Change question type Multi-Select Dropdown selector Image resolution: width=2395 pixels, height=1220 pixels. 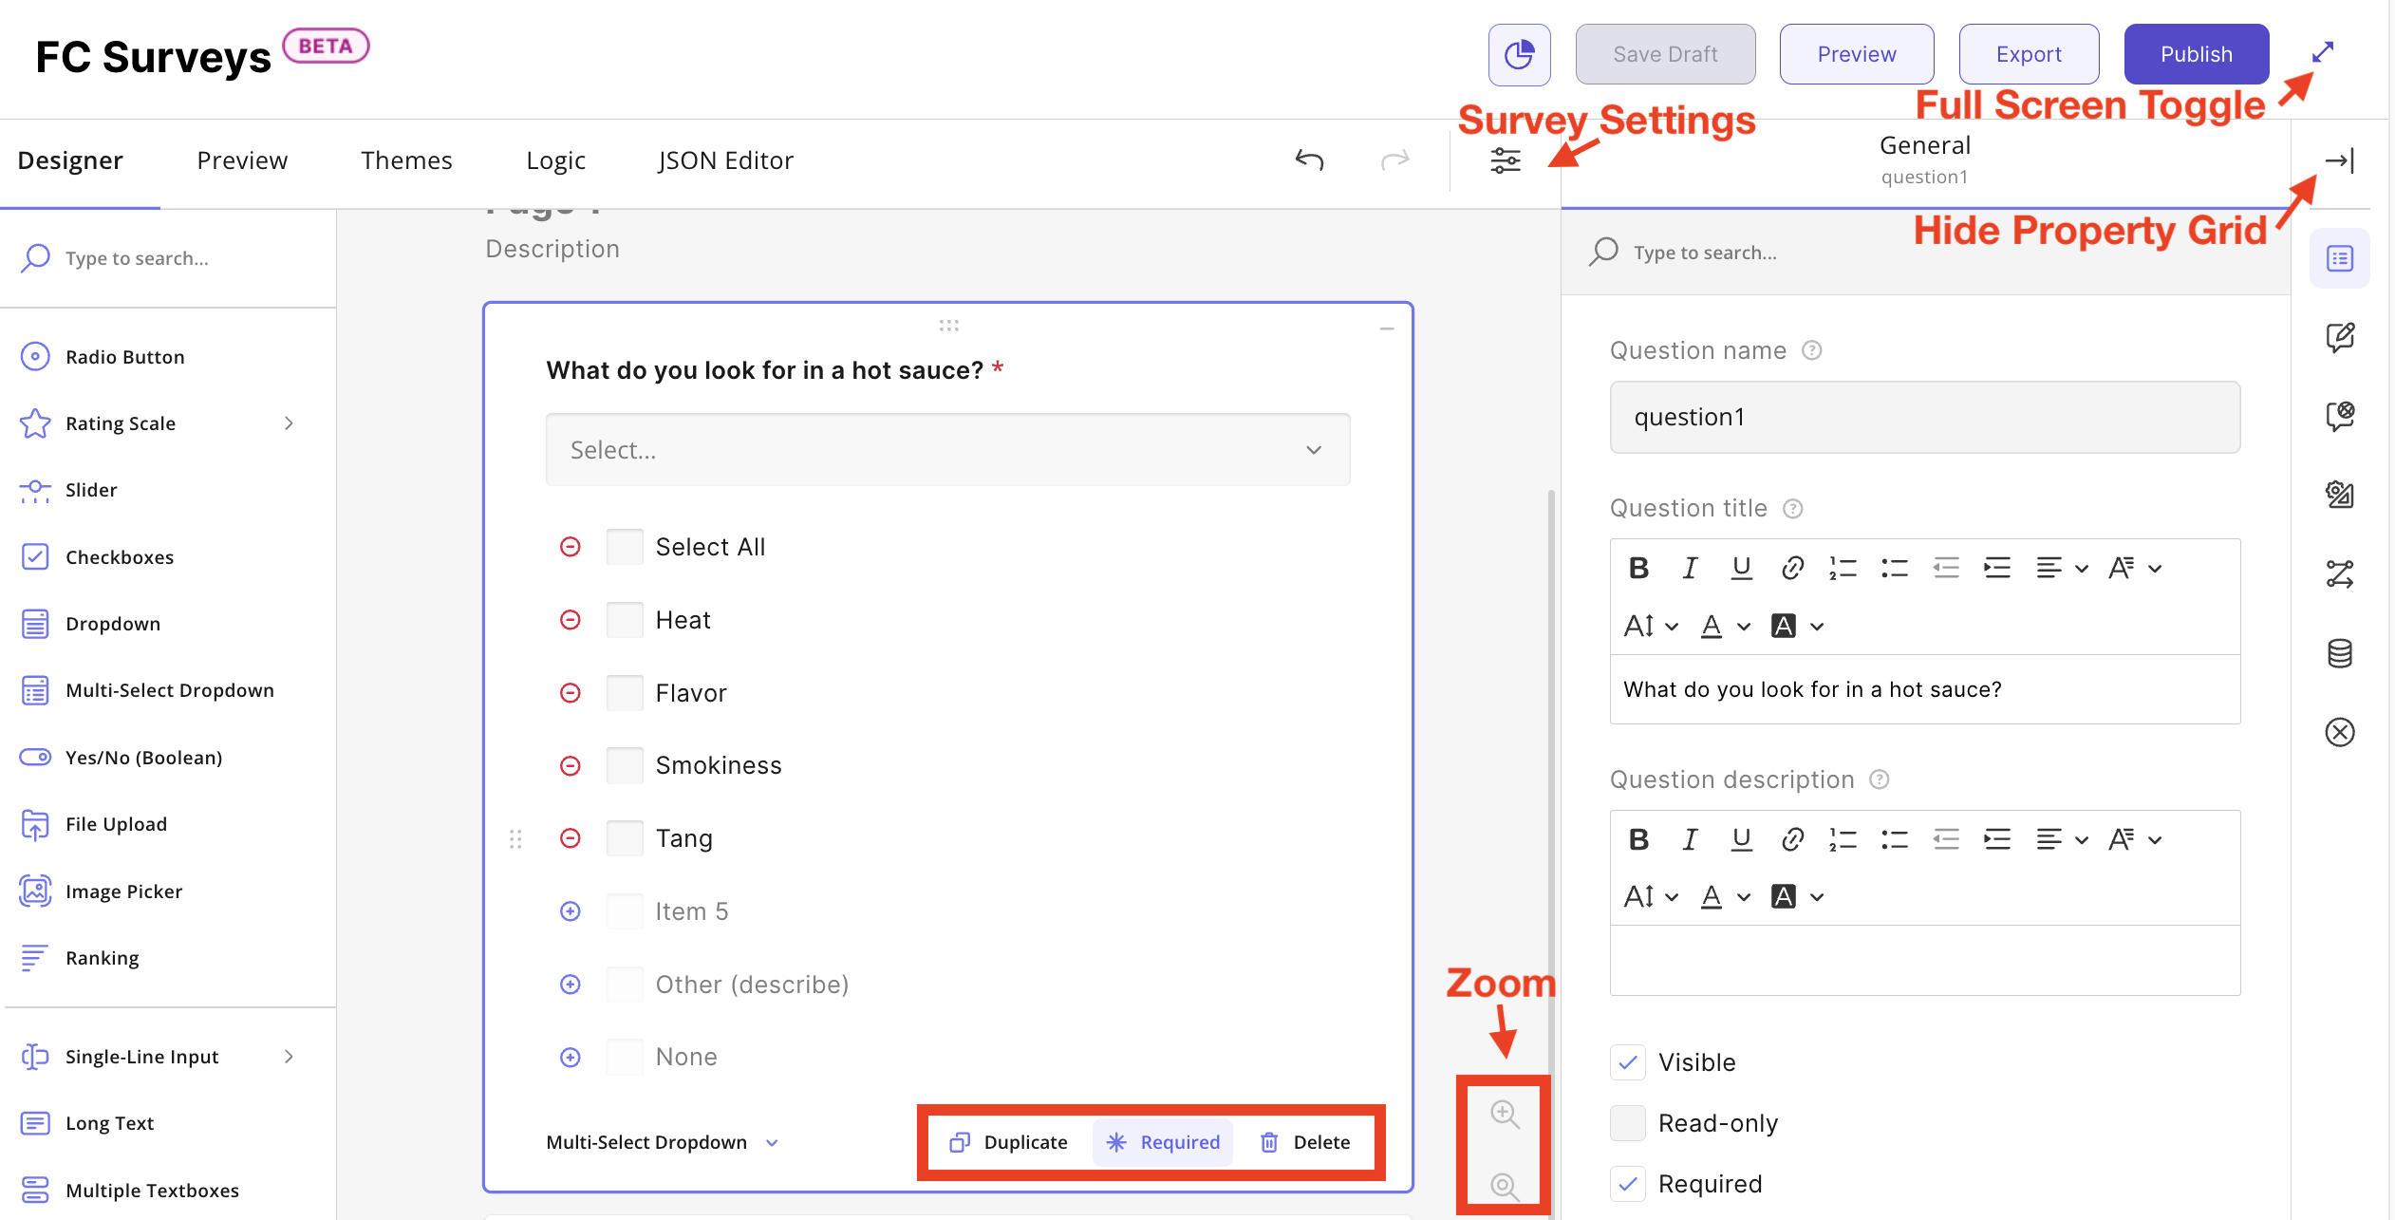tap(662, 1142)
